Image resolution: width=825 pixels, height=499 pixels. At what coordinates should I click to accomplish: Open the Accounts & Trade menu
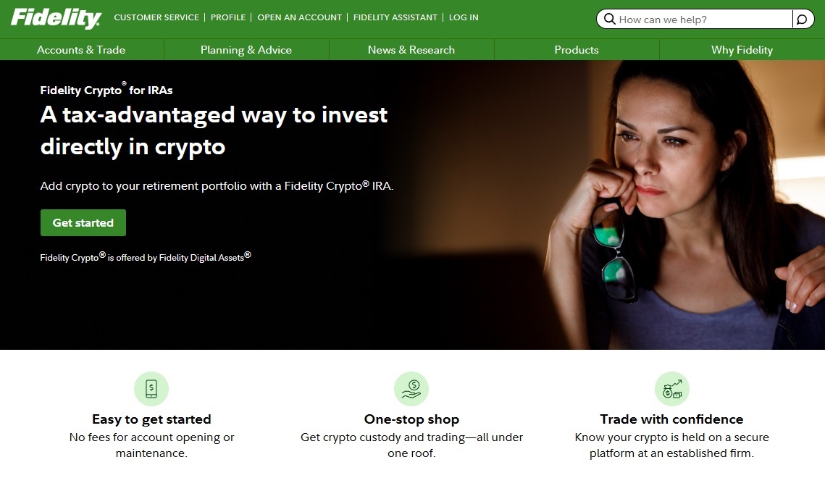pos(81,50)
